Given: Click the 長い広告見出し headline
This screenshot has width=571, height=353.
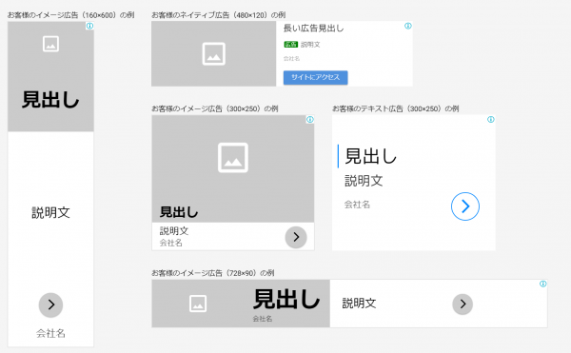Looking at the screenshot, I should (313, 29).
